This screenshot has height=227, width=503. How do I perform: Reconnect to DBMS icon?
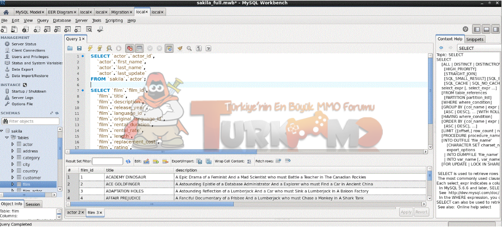100,29
